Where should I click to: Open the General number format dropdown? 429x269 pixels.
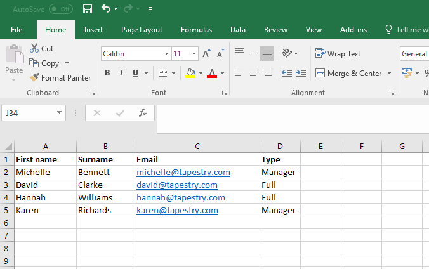pyautogui.click(x=414, y=54)
